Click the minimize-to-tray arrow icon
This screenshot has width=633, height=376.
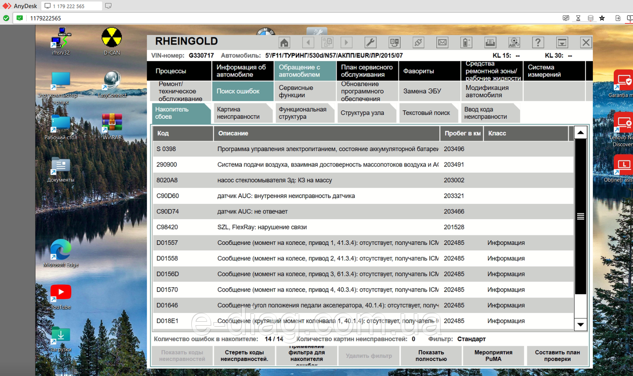[562, 42]
